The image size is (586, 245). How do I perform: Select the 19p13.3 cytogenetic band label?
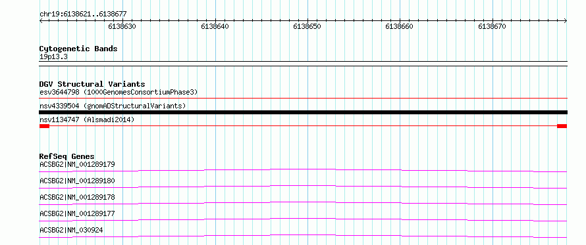53,57
